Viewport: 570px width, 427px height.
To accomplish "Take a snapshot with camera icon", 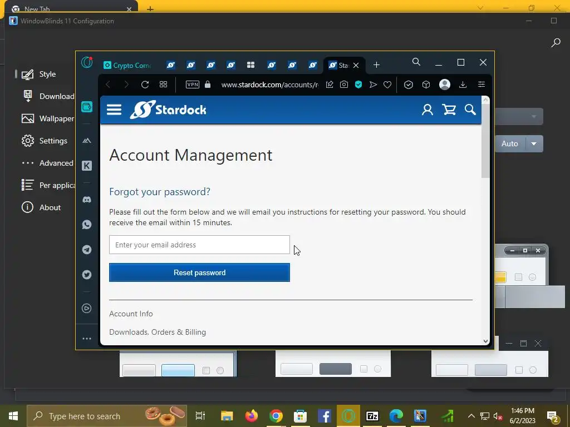I will coord(344,85).
